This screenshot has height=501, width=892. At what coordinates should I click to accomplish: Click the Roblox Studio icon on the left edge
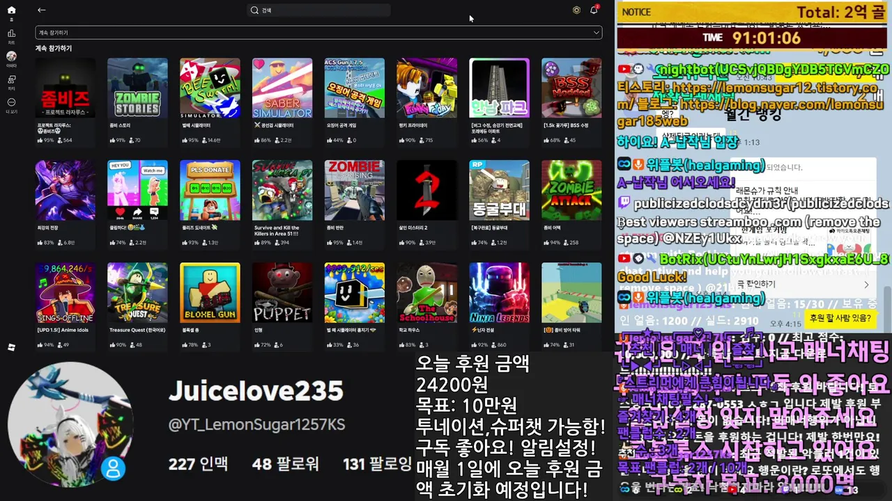[x=11, y=347]
